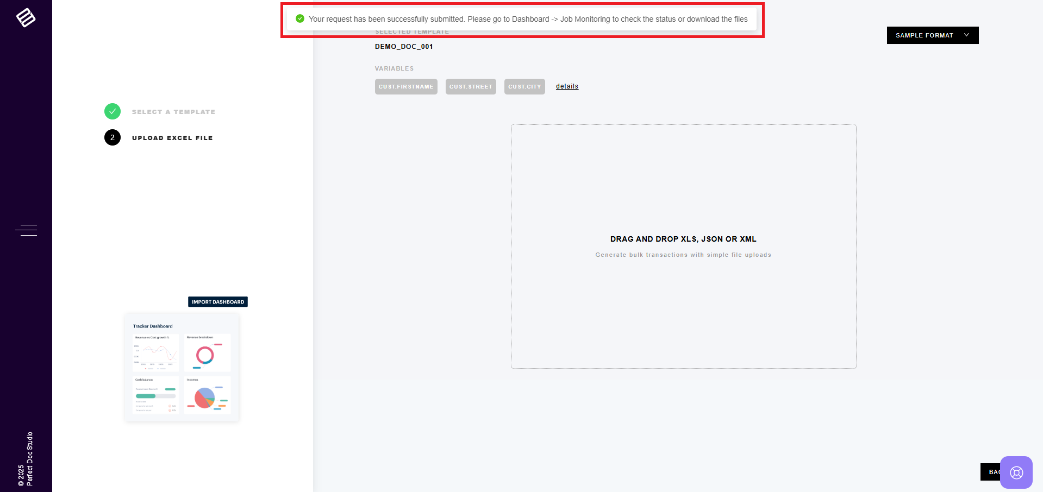1043x492 pixels.
Task: Expand the Sample Format dropdown
Action: tap(924, 35)
